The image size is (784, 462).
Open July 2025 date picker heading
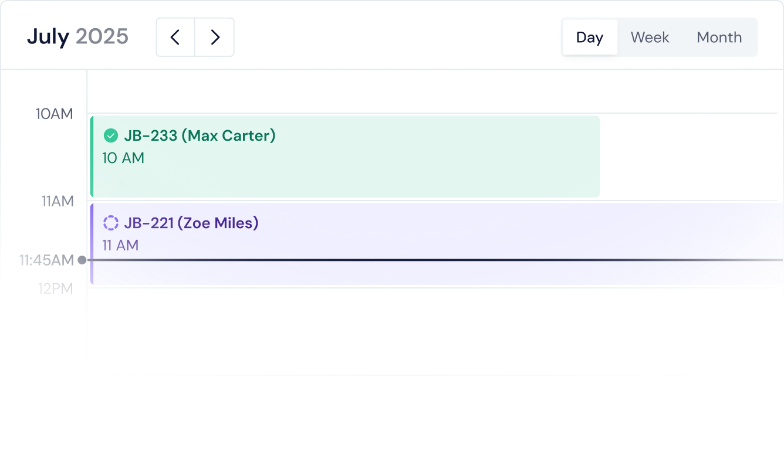pos(77,36)
